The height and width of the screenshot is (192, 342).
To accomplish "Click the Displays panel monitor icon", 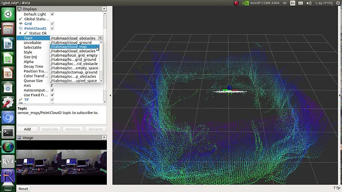I will (19, 9).
